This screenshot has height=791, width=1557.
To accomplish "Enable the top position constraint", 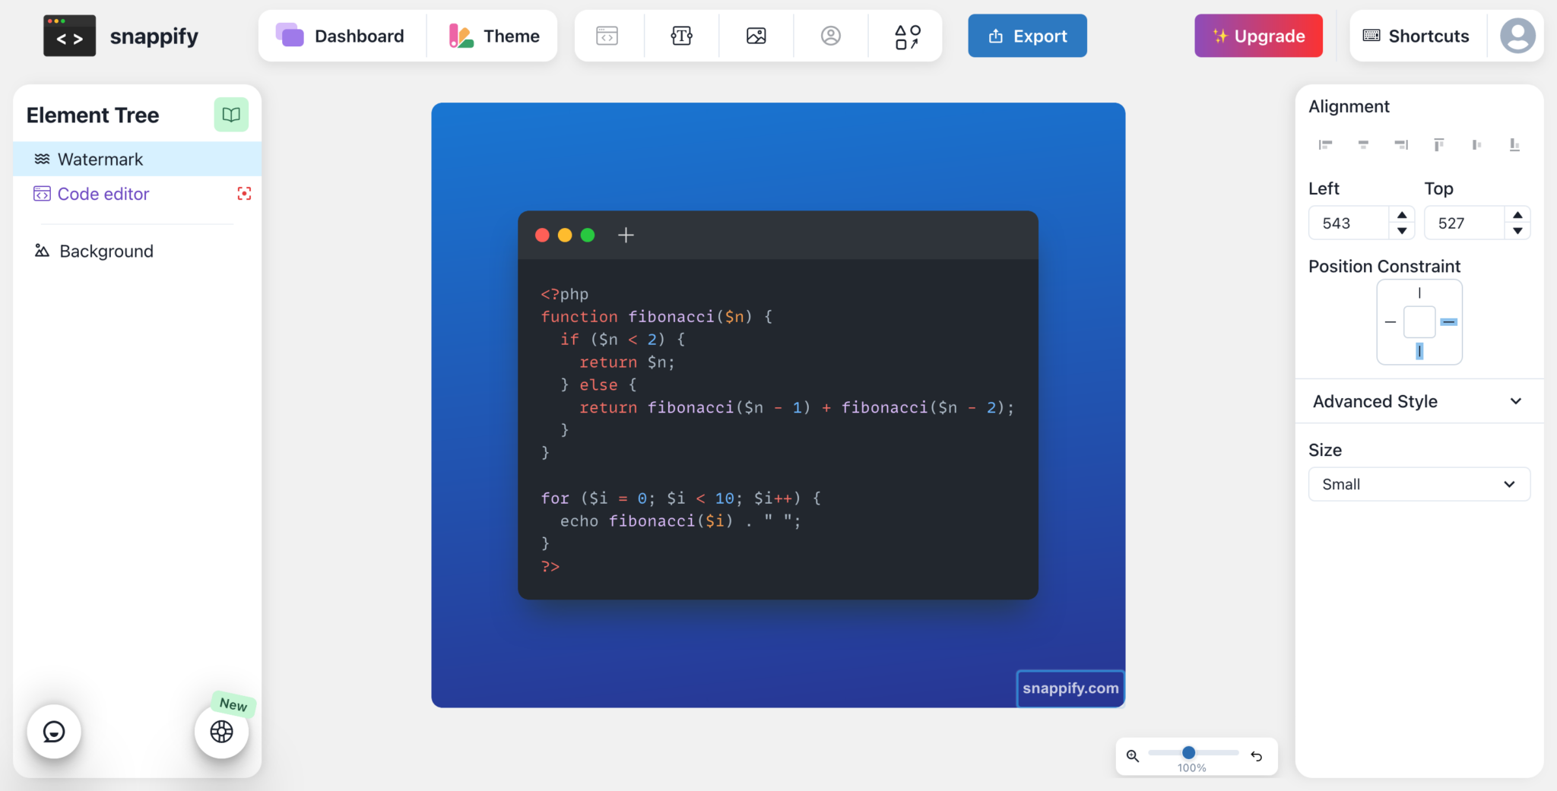I will (1419, 292).
